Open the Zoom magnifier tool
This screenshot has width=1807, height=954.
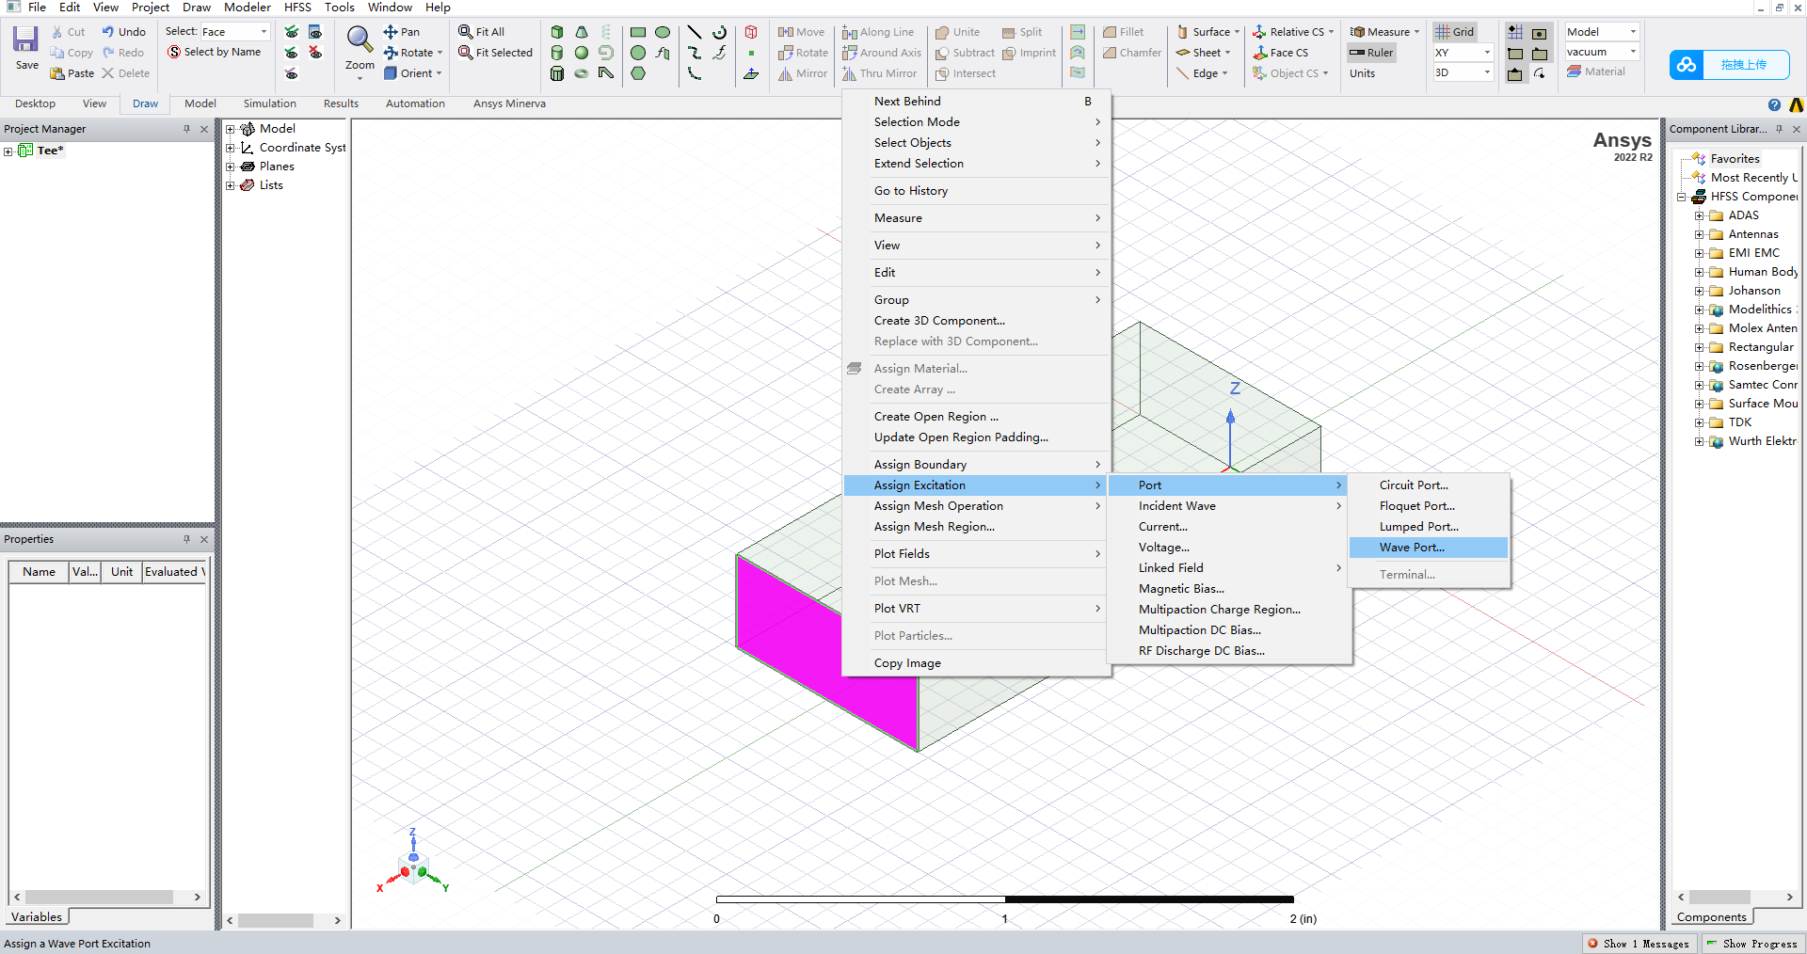click(x=360, y=40)
